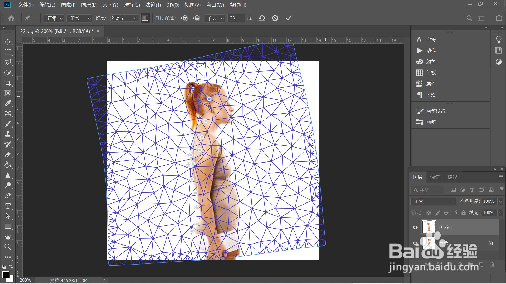The width and height of the screenshot is (506, 284).
Task: Select the Zoom tool in toolbar
Action: [x=8, y=247]
